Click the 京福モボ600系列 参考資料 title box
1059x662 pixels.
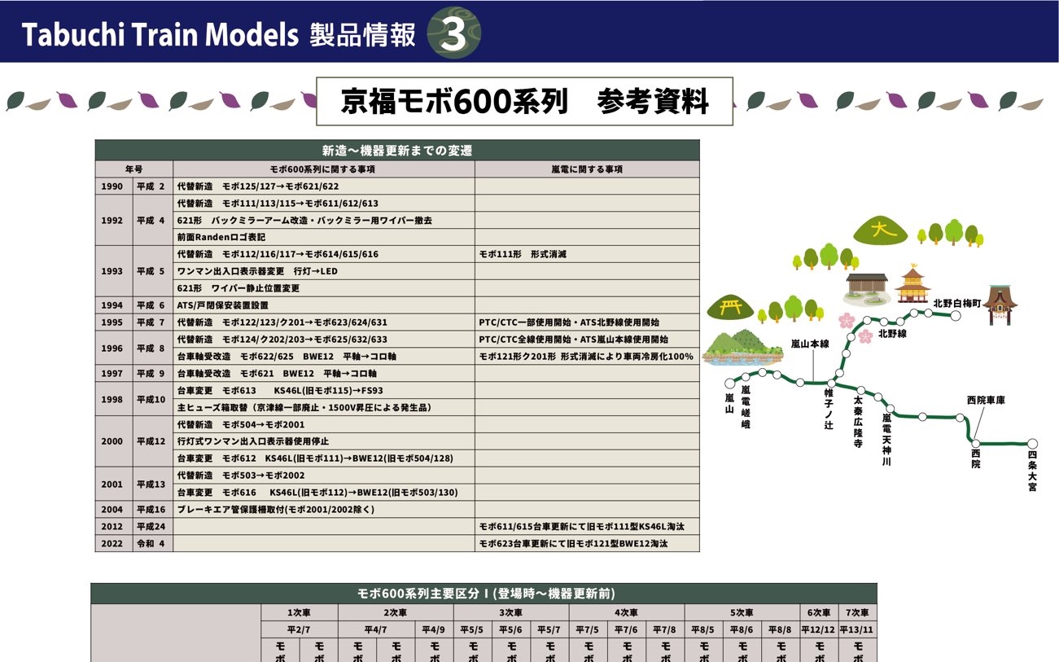click(524, 102)
